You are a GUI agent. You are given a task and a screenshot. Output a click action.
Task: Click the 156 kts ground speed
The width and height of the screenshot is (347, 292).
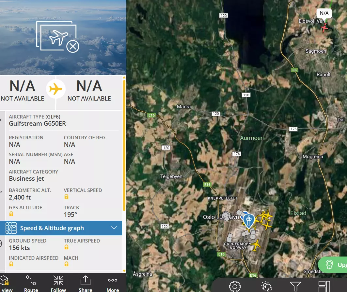(20, 248)
